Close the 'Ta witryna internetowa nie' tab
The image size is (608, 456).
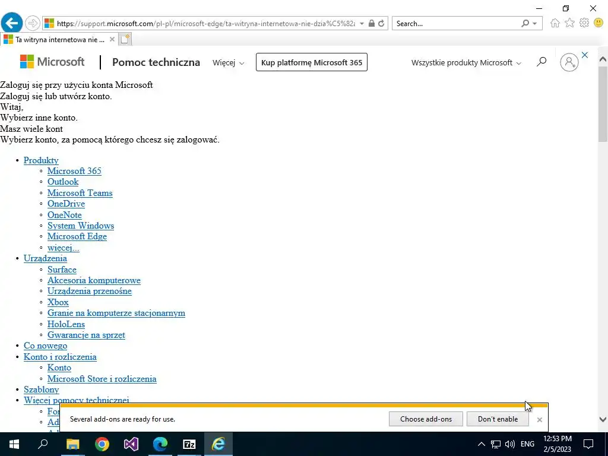(x=112, y=39)
